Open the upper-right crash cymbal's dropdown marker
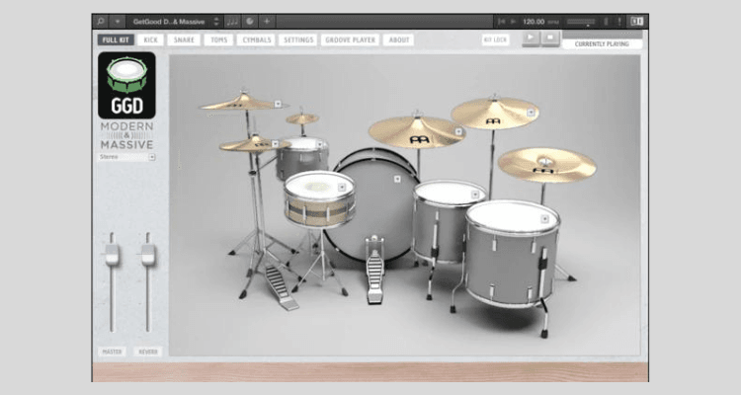 (x=531, y=113)
